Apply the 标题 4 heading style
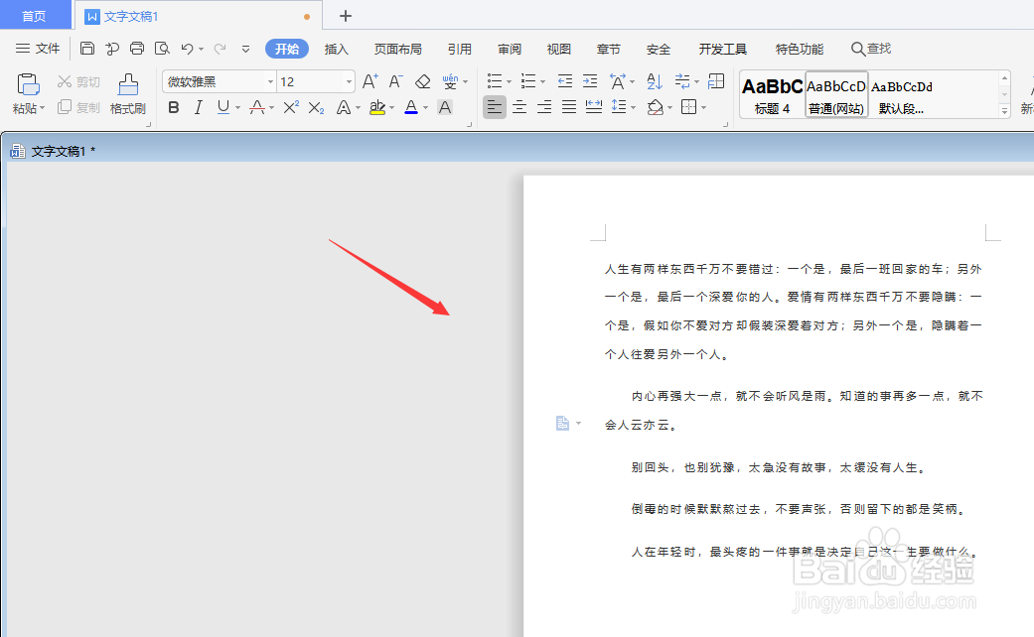This screenshot has height=637, width=1034. click(772, 95)
